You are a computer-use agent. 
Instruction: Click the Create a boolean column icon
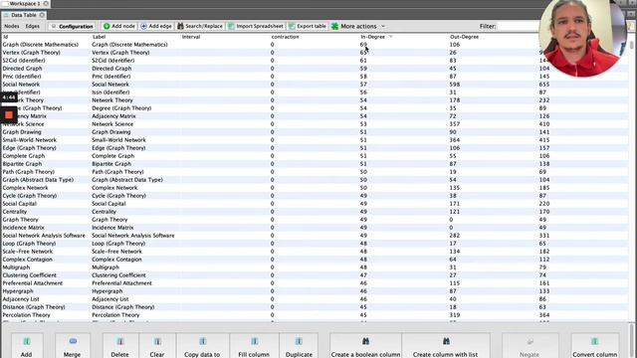click(x=365, y=342)
